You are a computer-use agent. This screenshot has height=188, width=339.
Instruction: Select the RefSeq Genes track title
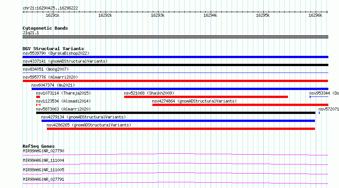click(x=38, y=146)
